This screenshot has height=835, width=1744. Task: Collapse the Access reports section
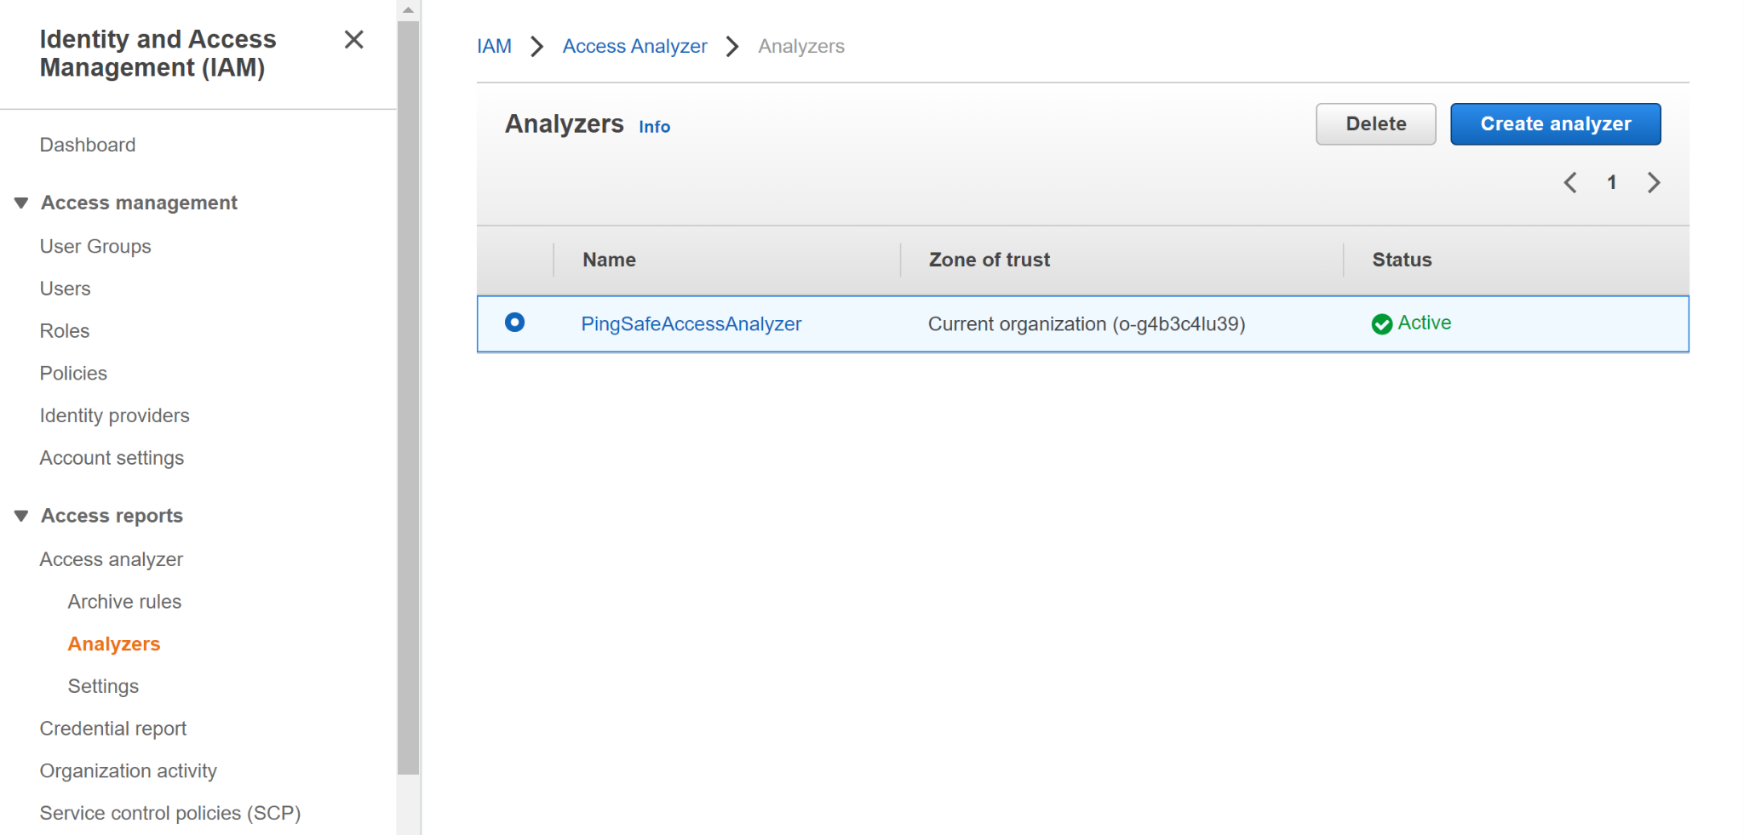[x=22, y=516]
